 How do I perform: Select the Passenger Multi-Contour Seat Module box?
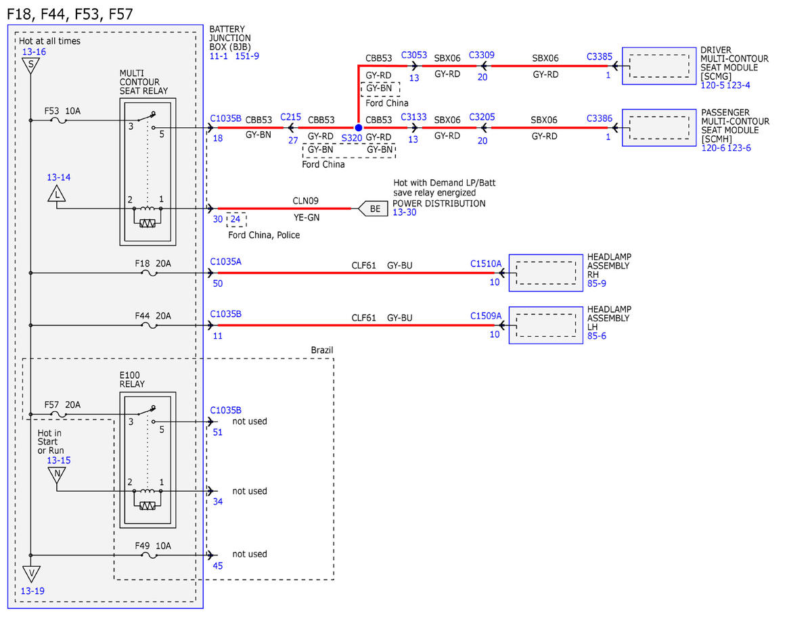tap(659, 127)
